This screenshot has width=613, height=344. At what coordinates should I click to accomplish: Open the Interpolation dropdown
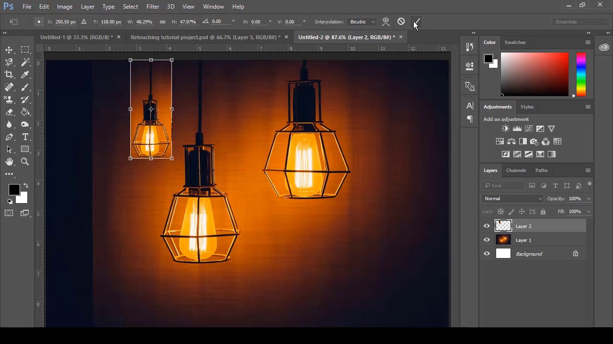click(362, 21)
